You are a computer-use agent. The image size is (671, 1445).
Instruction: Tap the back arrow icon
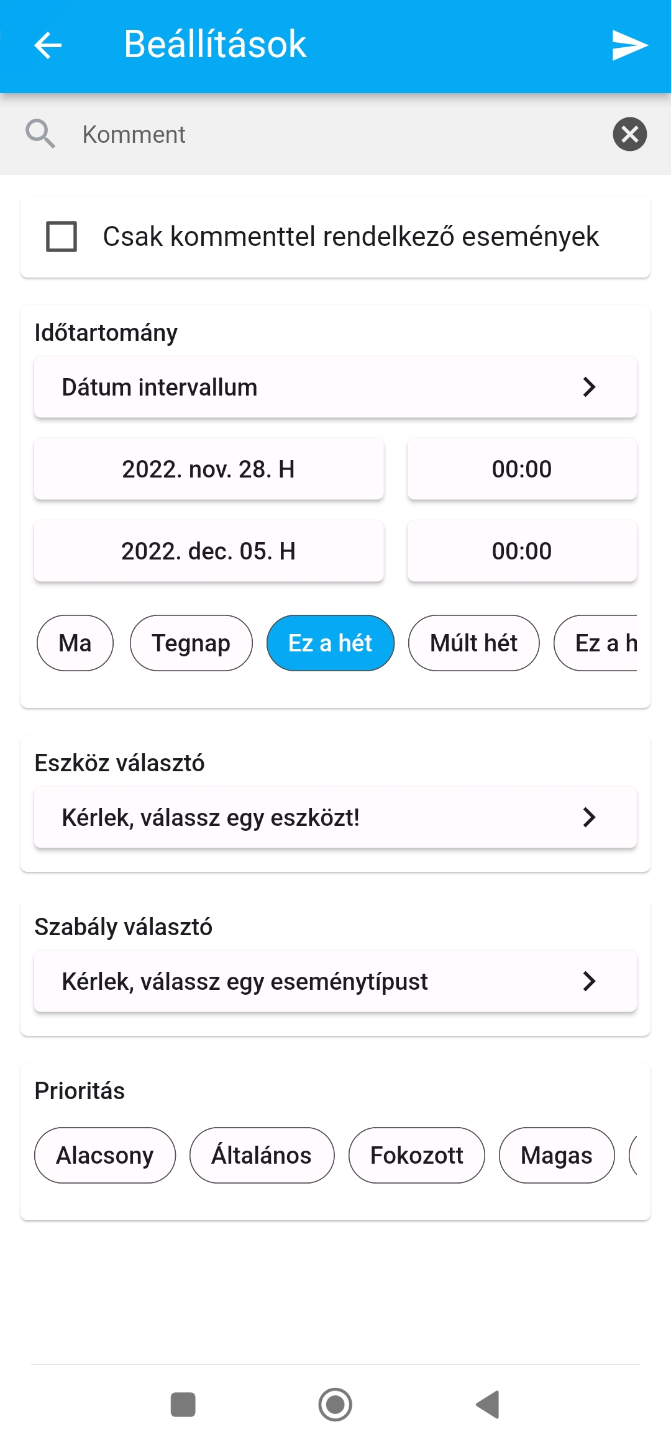(48, 45)
